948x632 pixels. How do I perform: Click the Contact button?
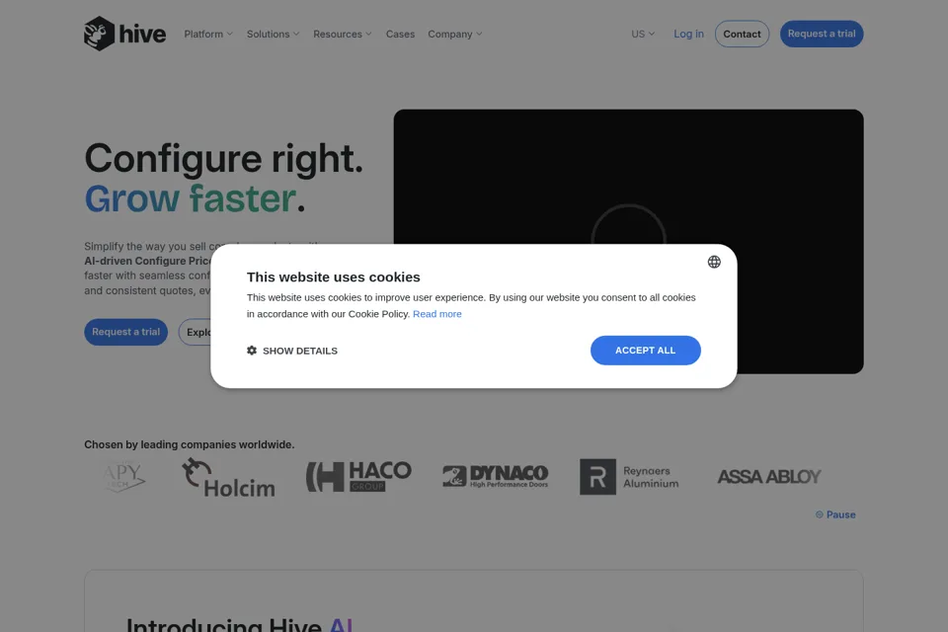point(742,34)
